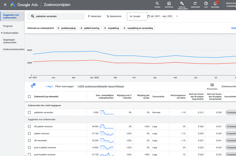Click the plus icon on postbezorging chip
This screenshot has height=156, width=236.
[x=59, y=28]
